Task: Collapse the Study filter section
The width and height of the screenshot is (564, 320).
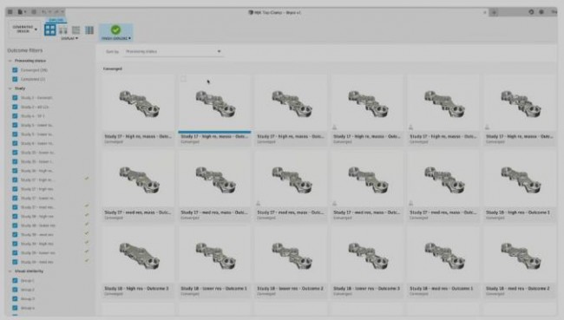Action: tap(10, 88)
